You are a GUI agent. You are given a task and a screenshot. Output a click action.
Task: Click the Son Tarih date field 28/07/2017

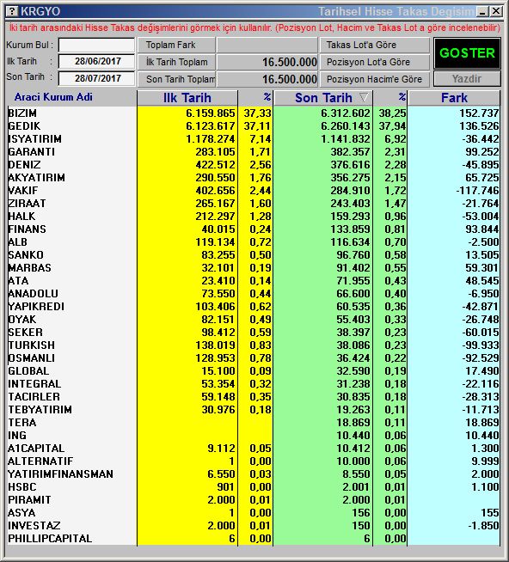coord(96,78)
